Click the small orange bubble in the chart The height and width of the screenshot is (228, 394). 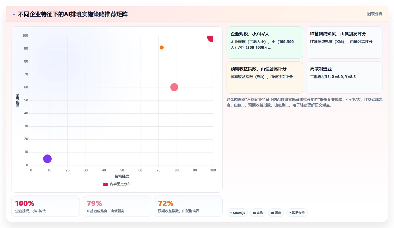[x=162, y=48]
